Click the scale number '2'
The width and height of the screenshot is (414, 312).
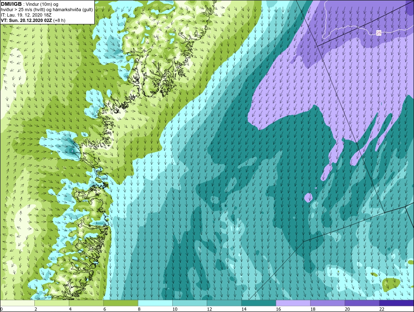(x=36, y=309)
